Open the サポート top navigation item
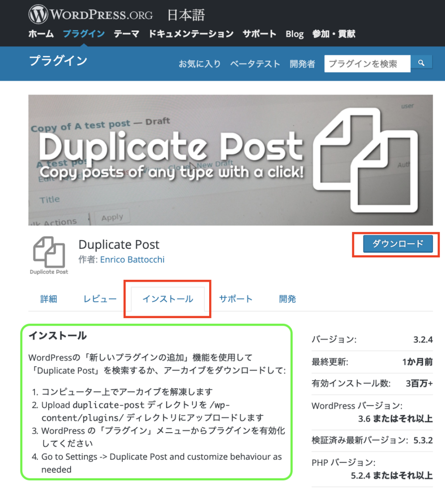Screen dimensions: 445x489 259,34
